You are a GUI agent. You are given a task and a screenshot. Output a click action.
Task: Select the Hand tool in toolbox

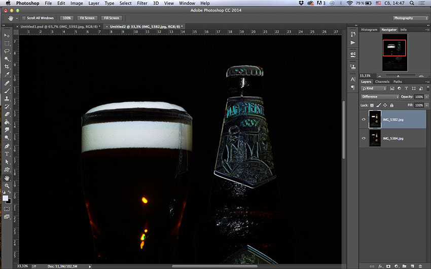click(x=7, y=178)
